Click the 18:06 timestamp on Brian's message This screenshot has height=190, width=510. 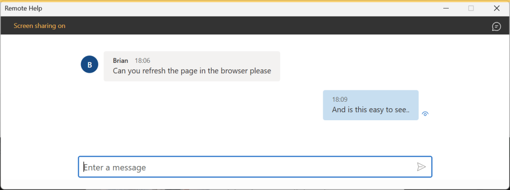point(142,61)
